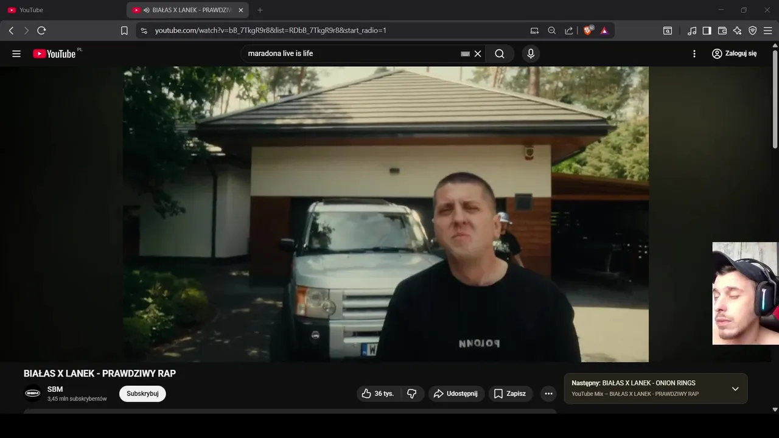This screenshot has width=779, height=438.
Task: Expand the Następny playlist panel
Action: 735,389
